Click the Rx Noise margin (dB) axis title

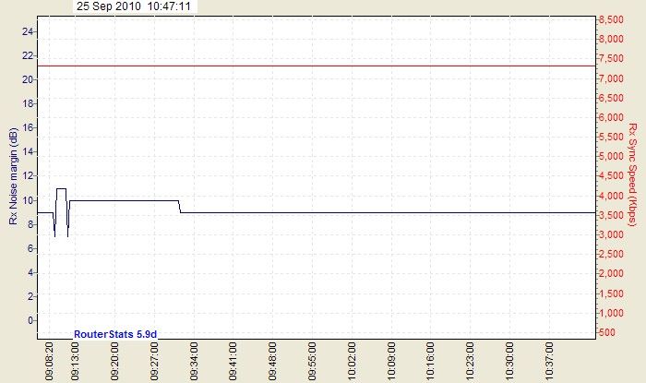point(12,176)
